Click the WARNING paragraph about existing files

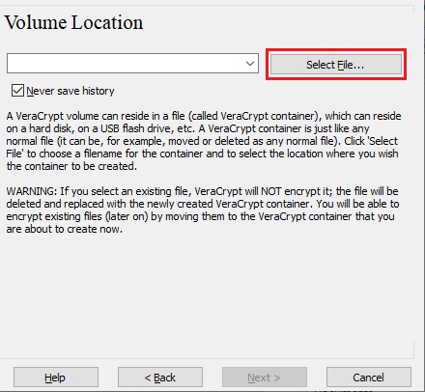point(203,210)
